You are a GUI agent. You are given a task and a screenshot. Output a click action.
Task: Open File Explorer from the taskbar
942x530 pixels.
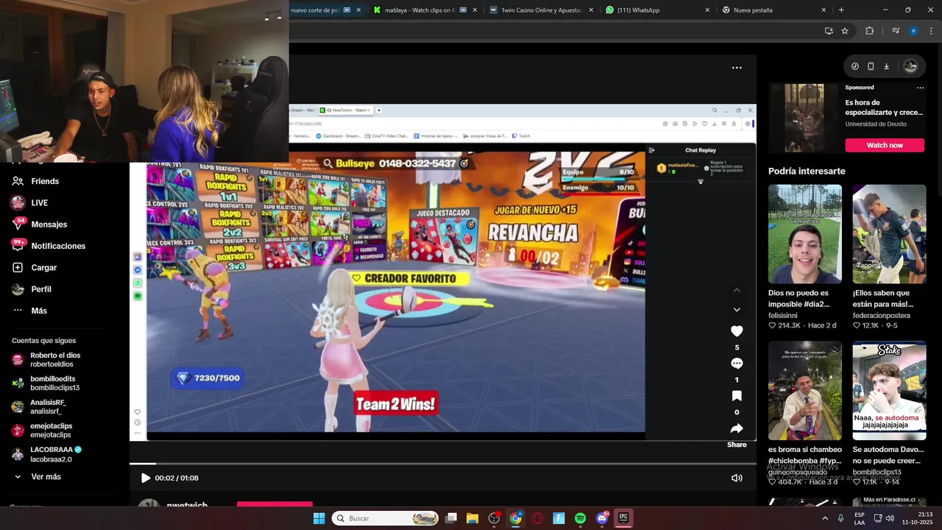pos(472,518)
